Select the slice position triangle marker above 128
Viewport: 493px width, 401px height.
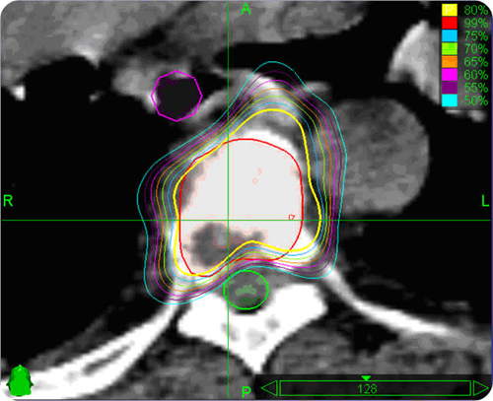[x=366, y=378]
